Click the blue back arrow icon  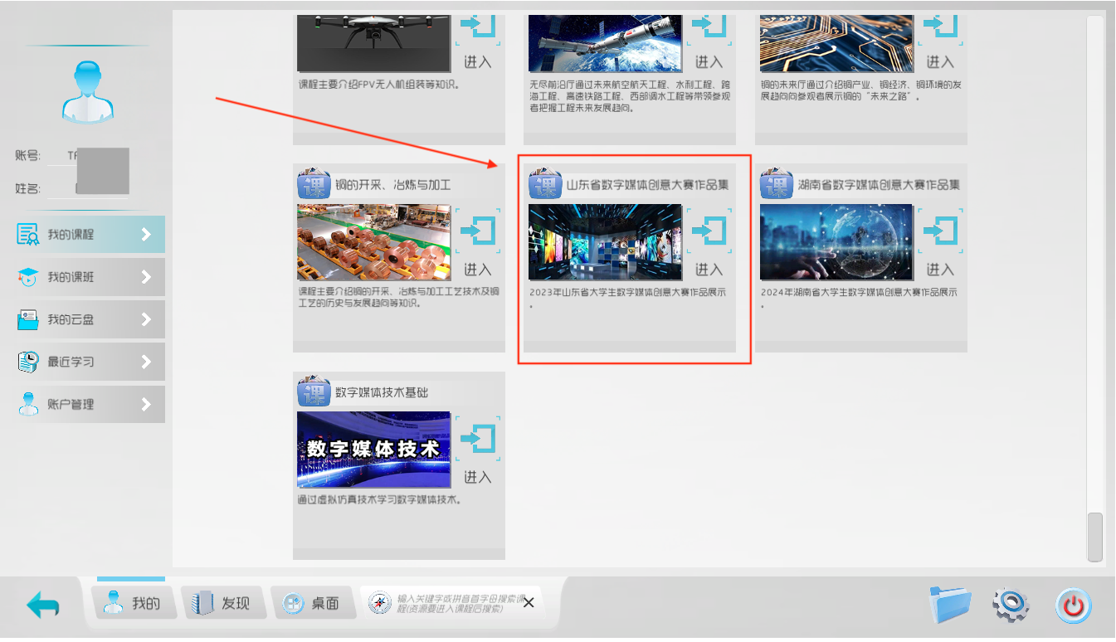point(43,605)
